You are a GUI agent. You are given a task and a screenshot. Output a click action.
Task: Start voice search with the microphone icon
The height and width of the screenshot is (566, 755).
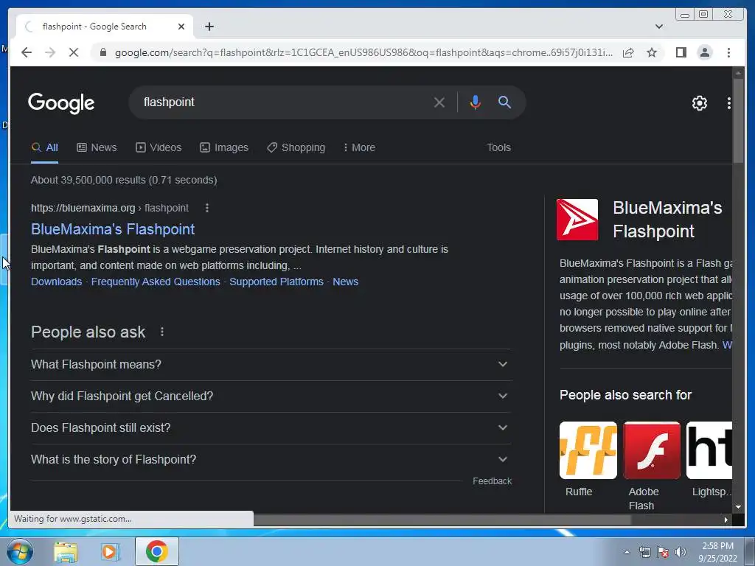[x=476, y=102]
